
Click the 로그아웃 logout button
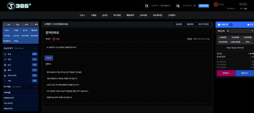(x=243, y=4)
